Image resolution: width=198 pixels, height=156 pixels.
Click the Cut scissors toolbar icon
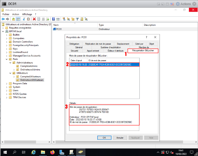pyautogui.click(x=24, y=19)
